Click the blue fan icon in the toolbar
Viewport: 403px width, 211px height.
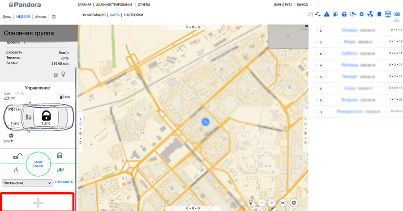point(370,14)
